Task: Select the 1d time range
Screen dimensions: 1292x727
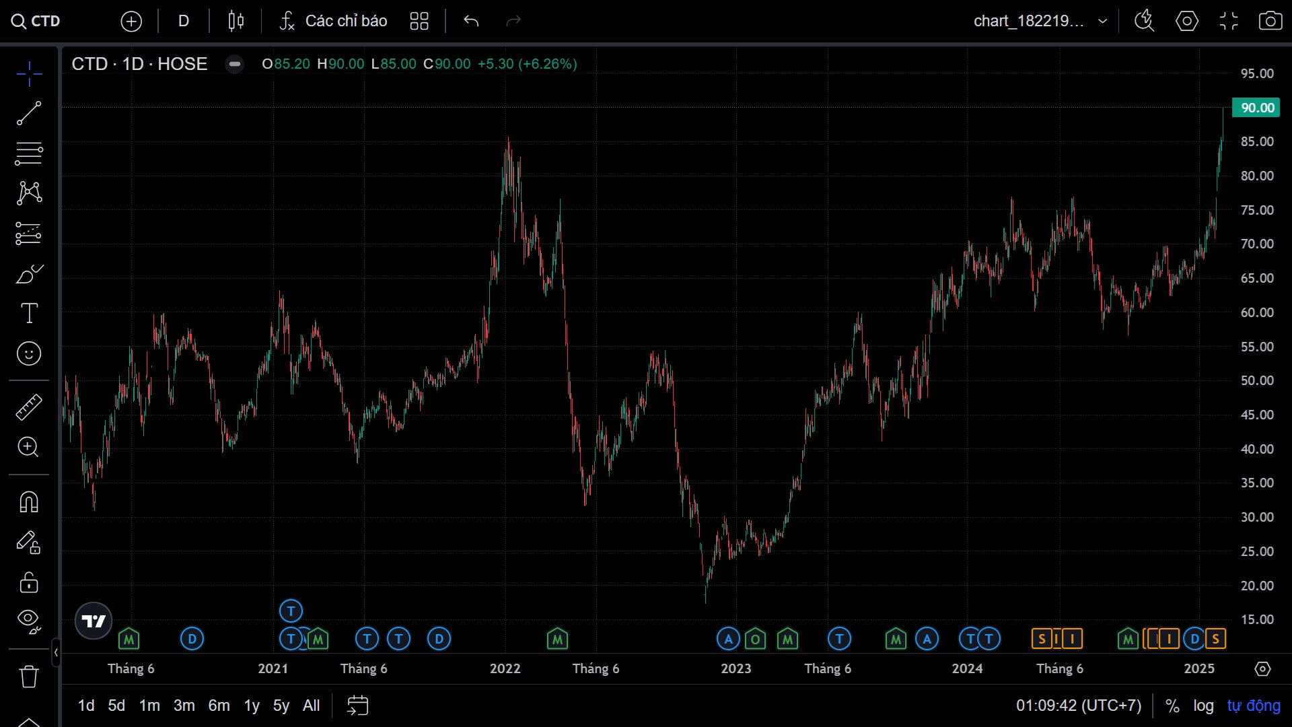Action: (x=86, y=705)
